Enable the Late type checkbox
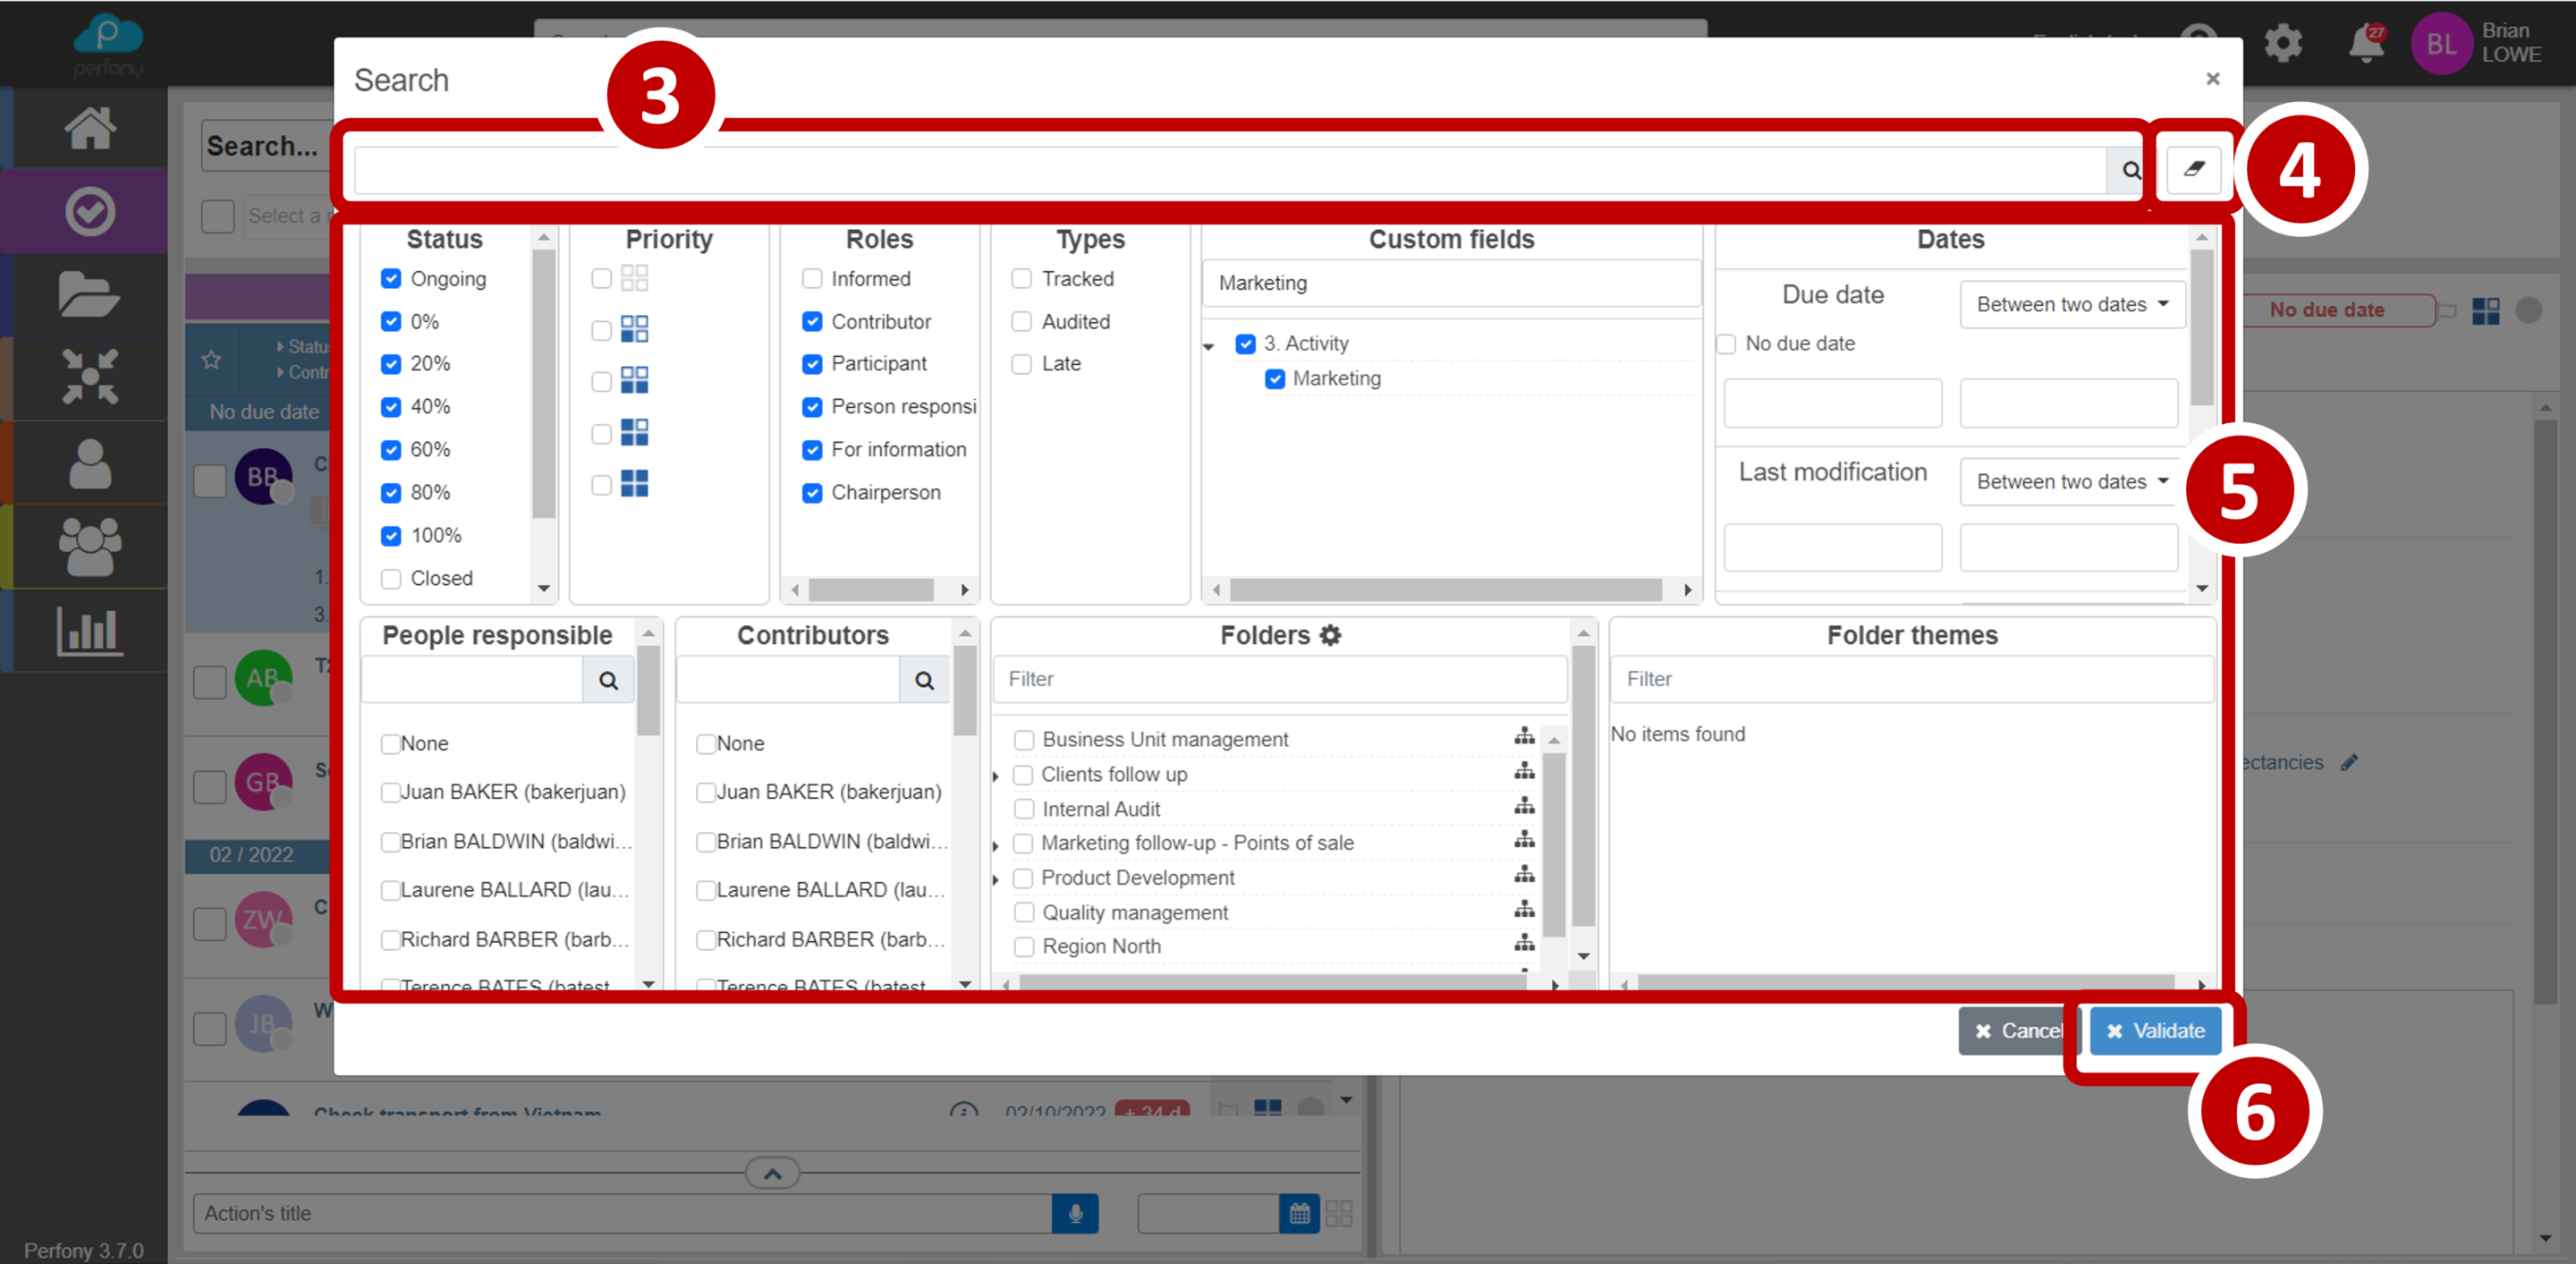Screen dimensions: 2576x1264 coord(1021,364)
